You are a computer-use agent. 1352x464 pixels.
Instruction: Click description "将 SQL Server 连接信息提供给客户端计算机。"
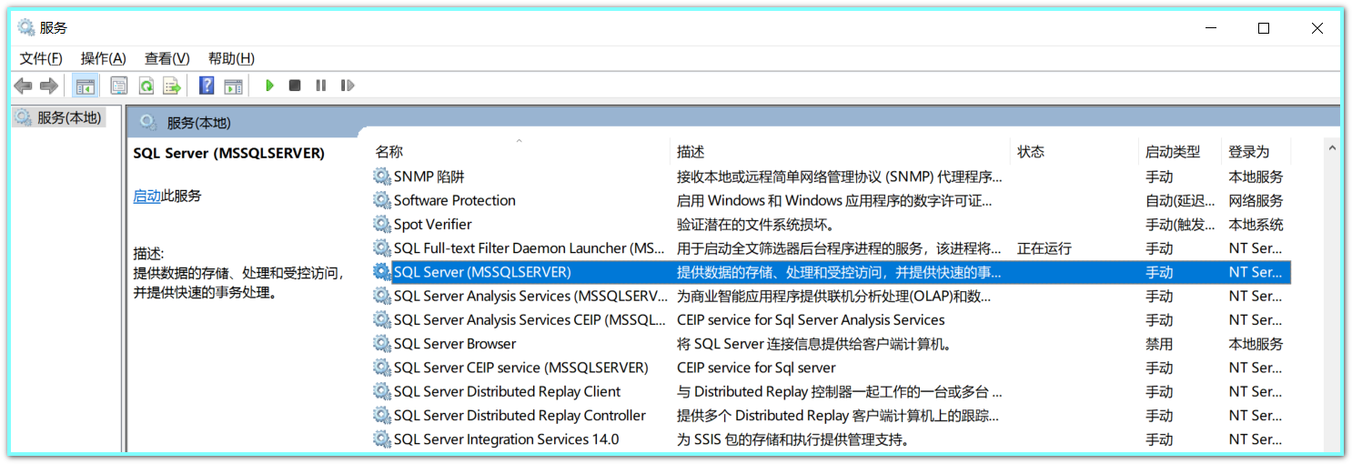tap(814, 344)
